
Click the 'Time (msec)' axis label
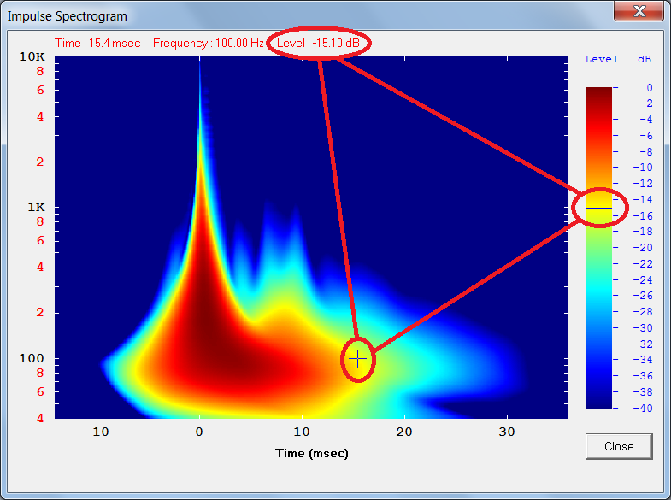pyautogui.click(x=311, y=453)
